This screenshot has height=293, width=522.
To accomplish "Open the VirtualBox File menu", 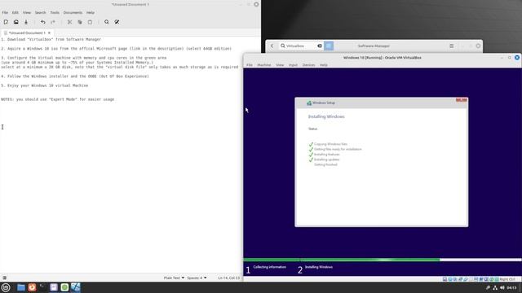I will click(250, 65).
